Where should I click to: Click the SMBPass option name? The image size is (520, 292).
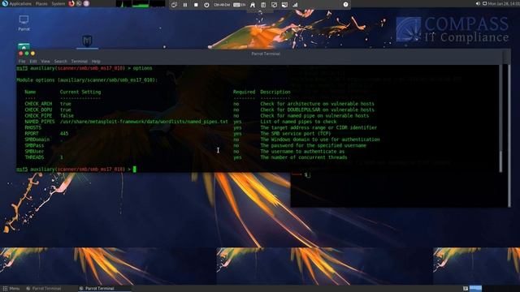tap(34, 145)
